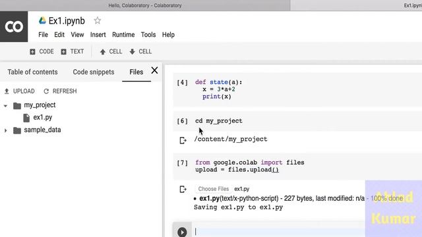Add a new TEXT cell
Image resolution: width=422 pixels, height=237 pixels.
point(73,51)
